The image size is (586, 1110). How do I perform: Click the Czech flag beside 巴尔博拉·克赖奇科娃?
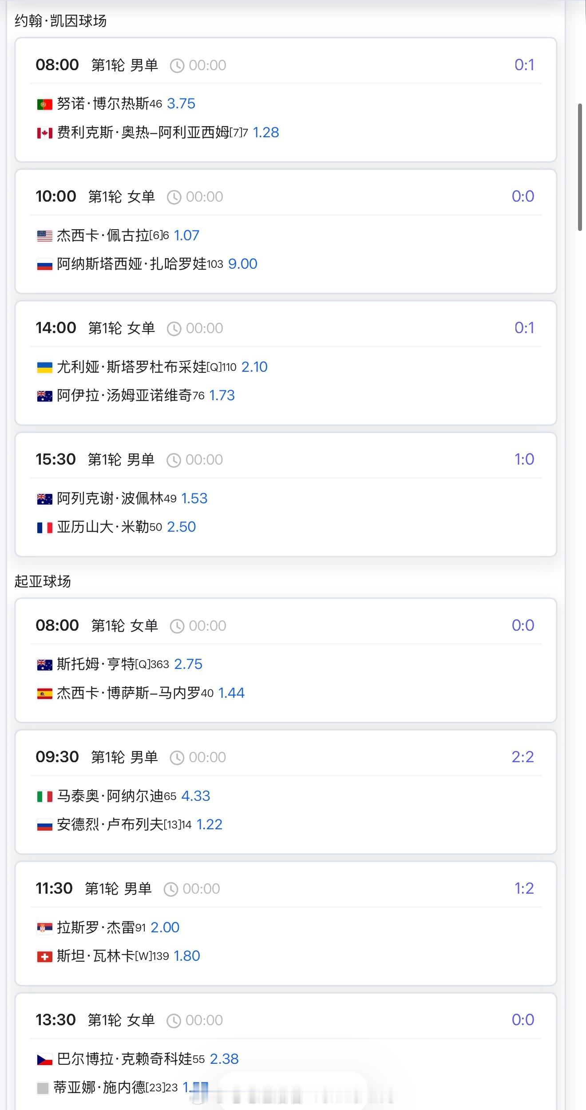coord(44,1059)
